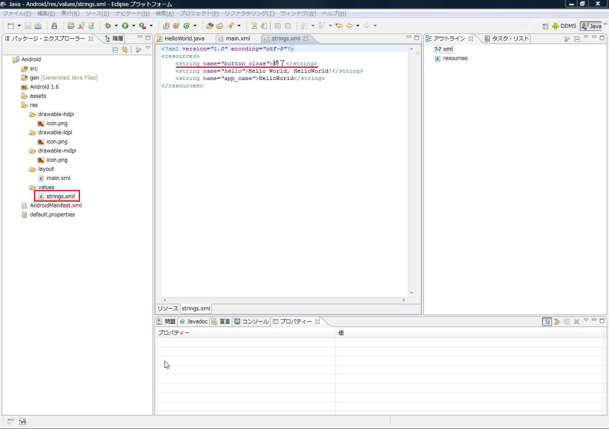Switch to the main.xml editor tab

(238, 38)
